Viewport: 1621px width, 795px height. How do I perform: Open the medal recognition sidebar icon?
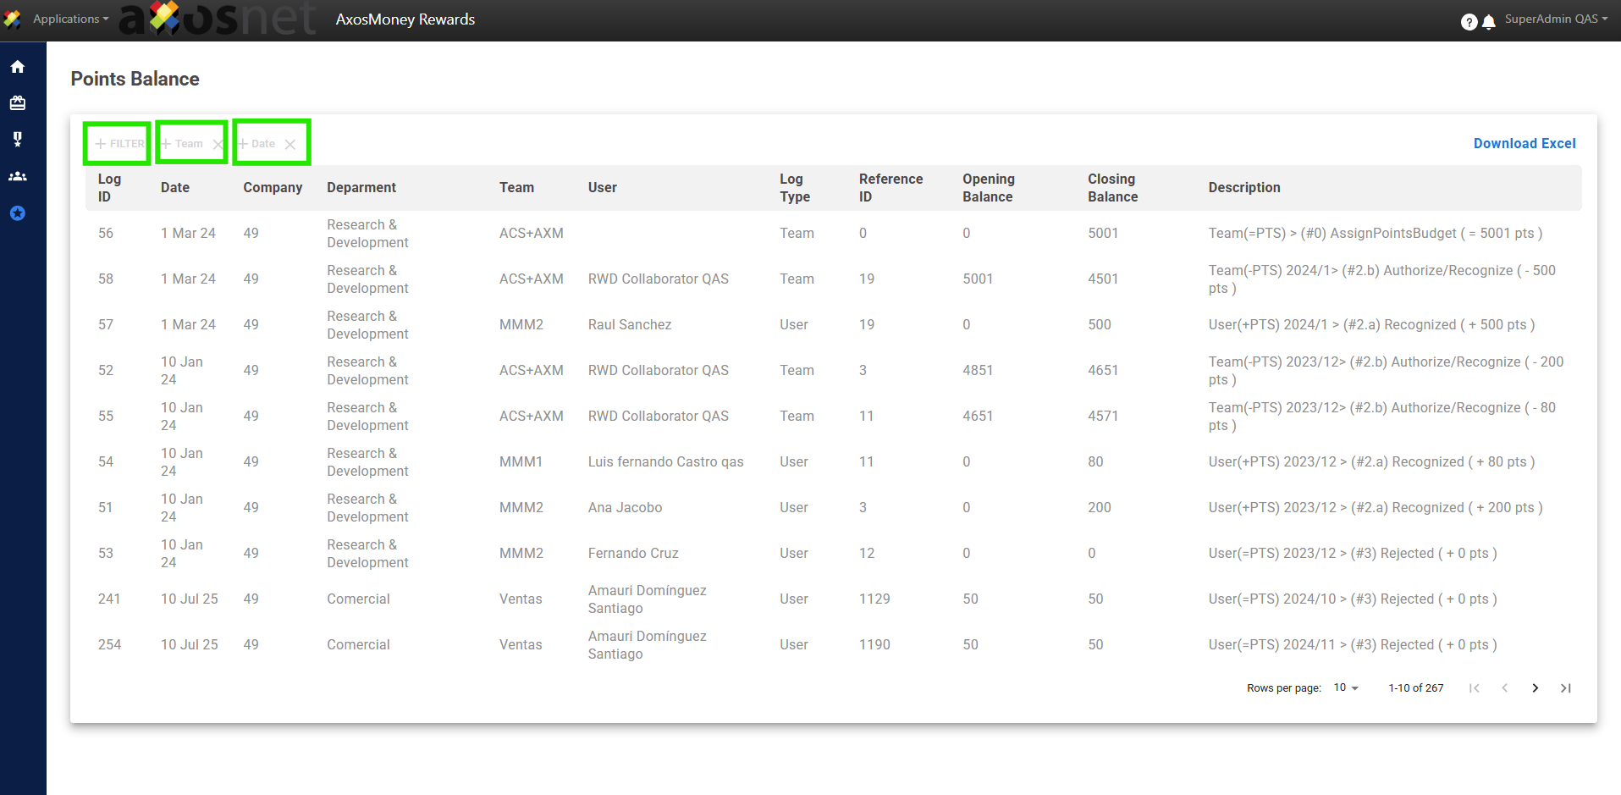click(x=18, y=140)
